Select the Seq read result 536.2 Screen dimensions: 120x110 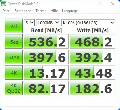click(x=46, y=41)
